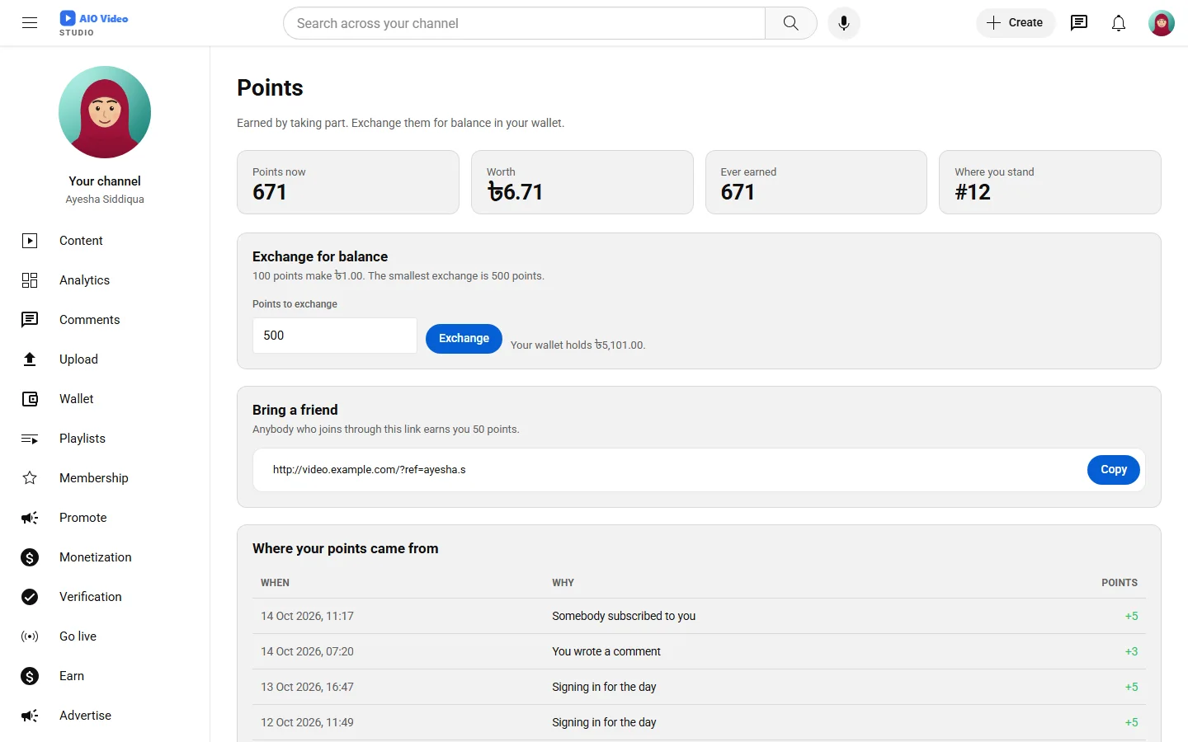Screen dimensions: 1188x742
Task: Click the Advertise megaphone icon
Action: pyautogui.click(x=30, y=716)
